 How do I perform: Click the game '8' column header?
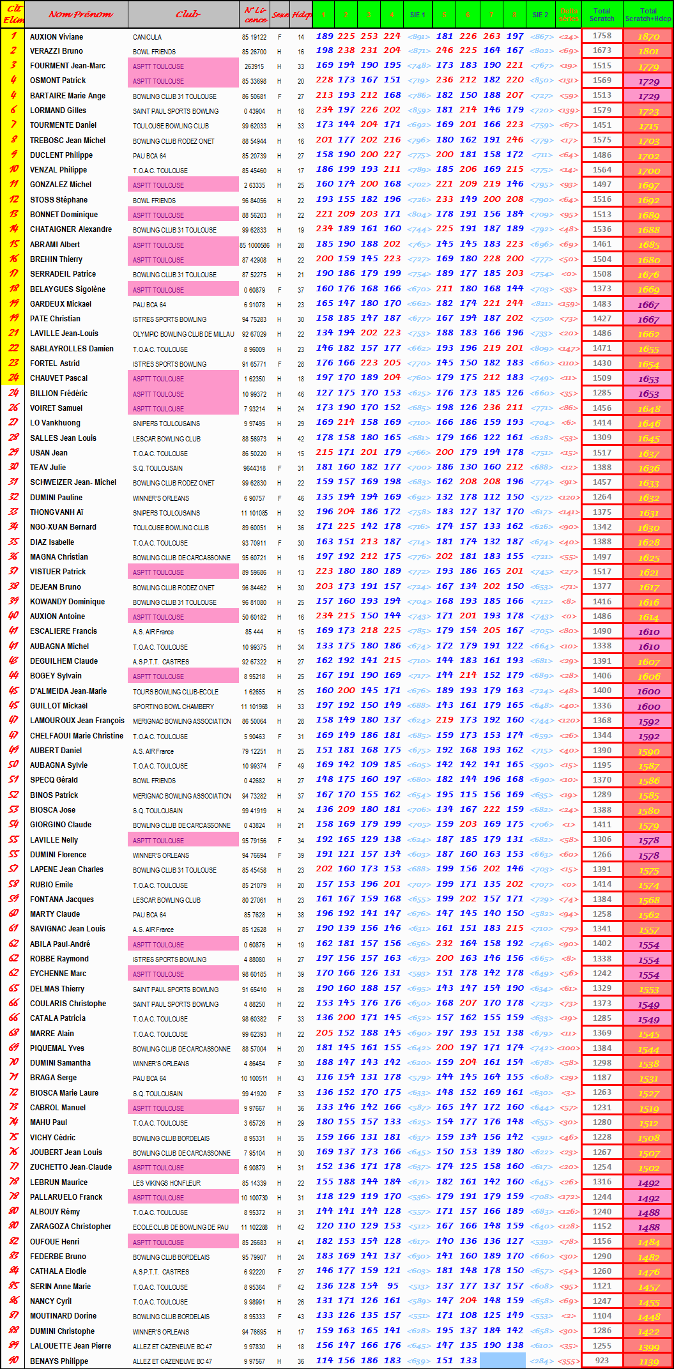point(514,15)
